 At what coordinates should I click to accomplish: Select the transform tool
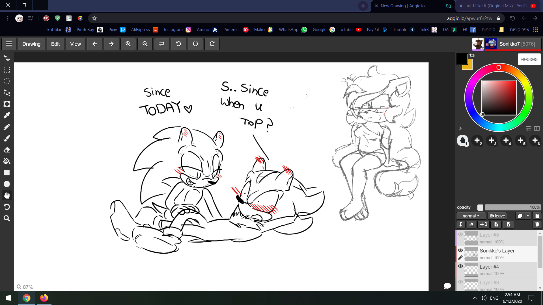point(7,104)
